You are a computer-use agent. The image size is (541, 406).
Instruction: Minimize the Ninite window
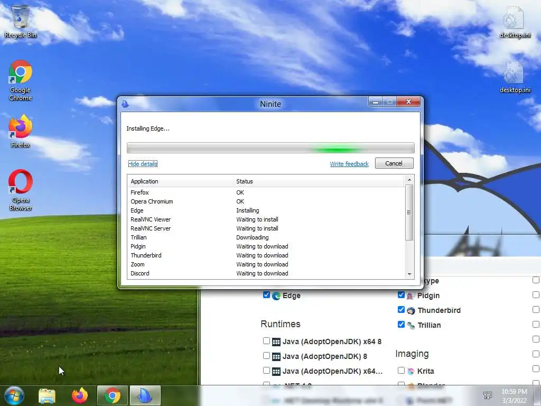click(376, 102)
